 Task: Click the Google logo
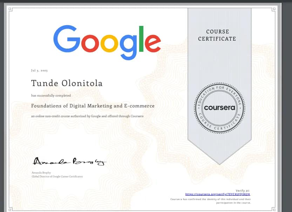click(107, 43)
